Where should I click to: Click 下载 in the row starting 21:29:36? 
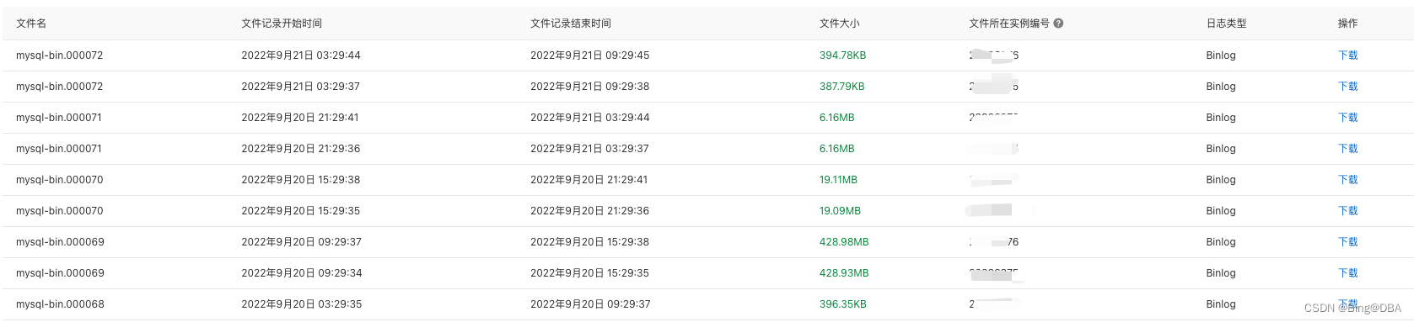coord(1347,149)
